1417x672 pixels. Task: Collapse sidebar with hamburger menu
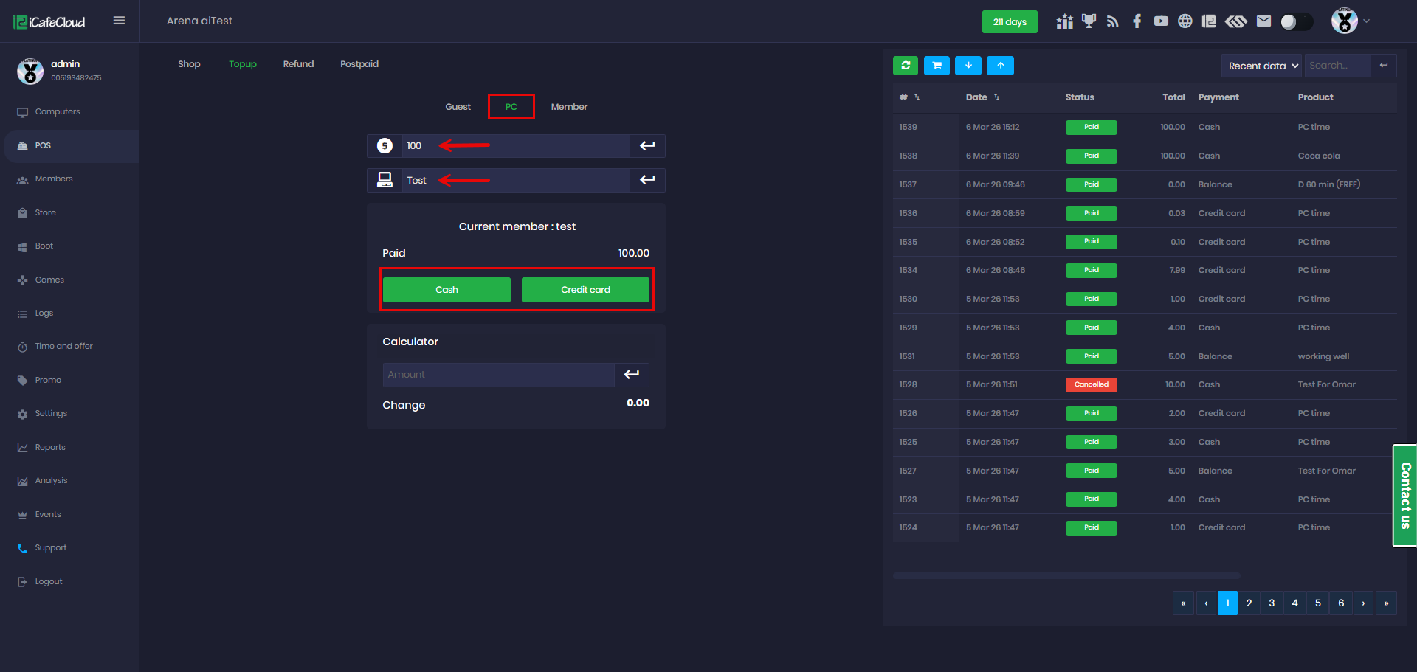119,21
